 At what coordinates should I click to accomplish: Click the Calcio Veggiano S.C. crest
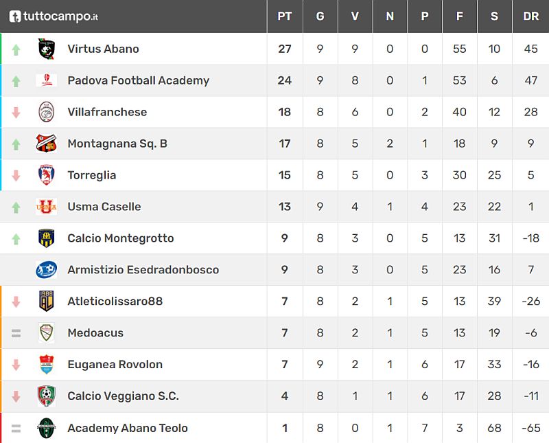pyautogui.click(x=46, y=396)
